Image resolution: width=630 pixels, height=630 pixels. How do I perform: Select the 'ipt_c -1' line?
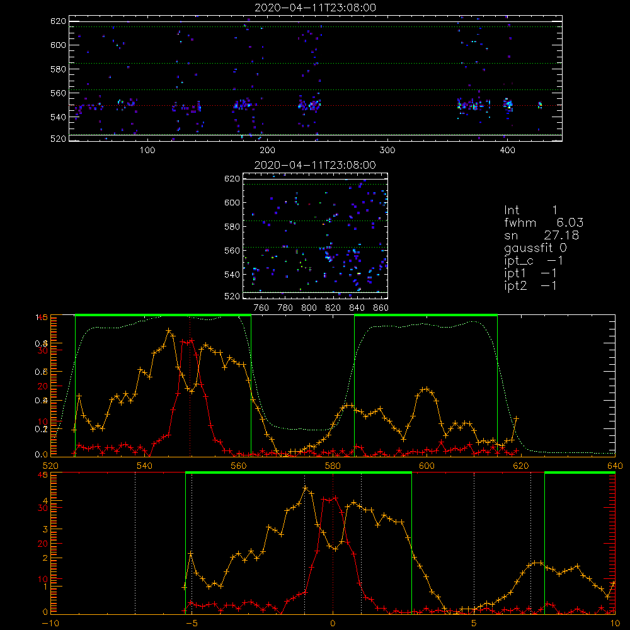coord(534,261)
